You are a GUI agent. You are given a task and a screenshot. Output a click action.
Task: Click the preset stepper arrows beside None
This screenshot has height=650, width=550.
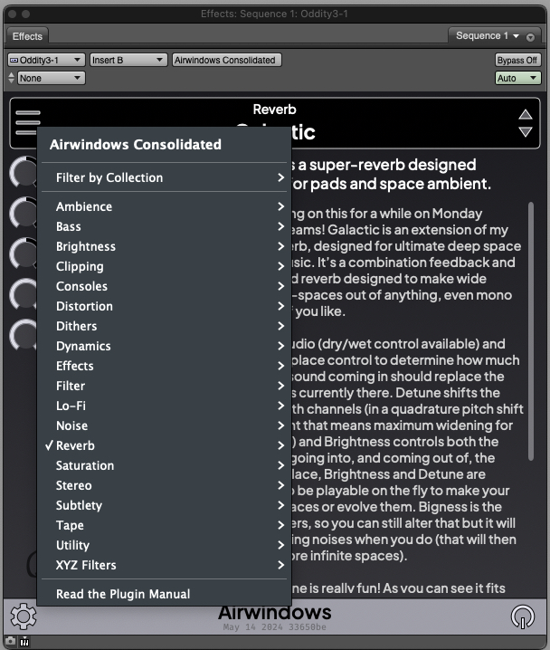pos(11,78)
